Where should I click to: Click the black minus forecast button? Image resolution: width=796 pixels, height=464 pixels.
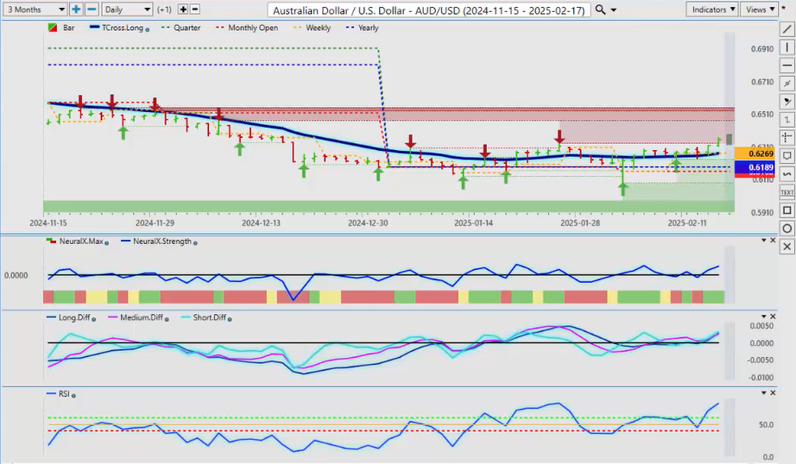(194, 9)
